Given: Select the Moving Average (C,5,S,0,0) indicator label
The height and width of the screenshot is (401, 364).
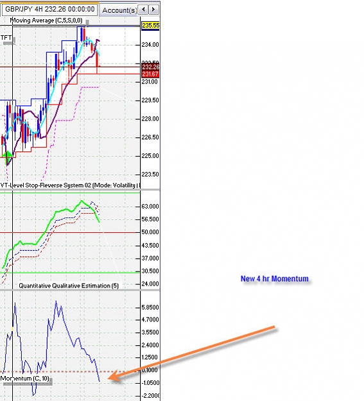Looking at the screenshot, I should 46,21.
